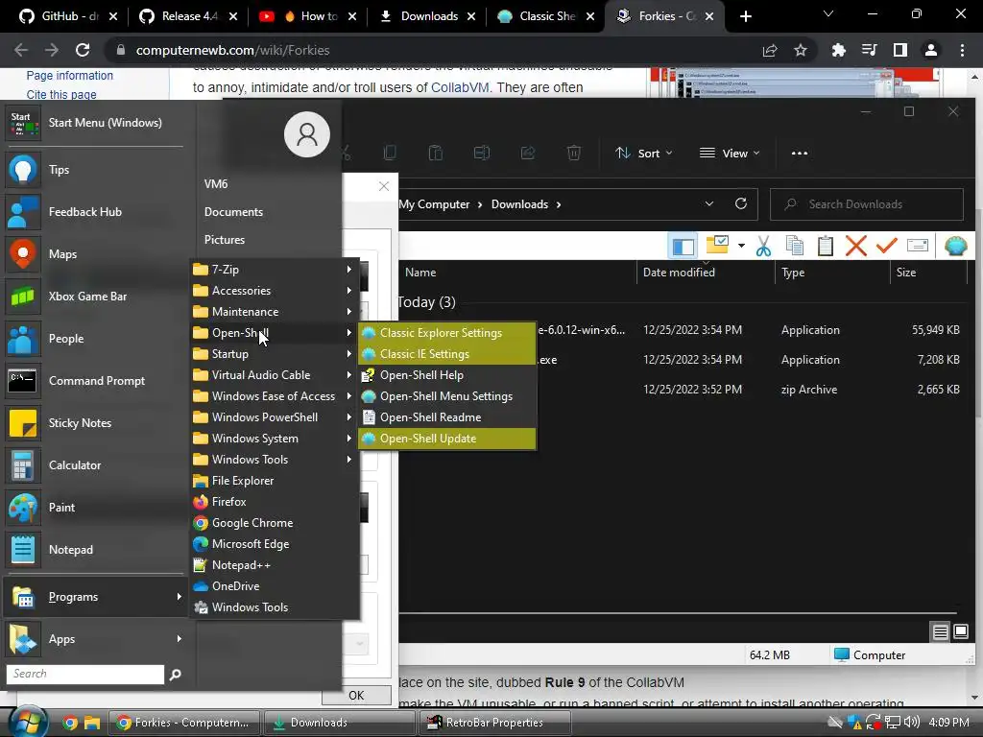Open Apps submenu

95,639
